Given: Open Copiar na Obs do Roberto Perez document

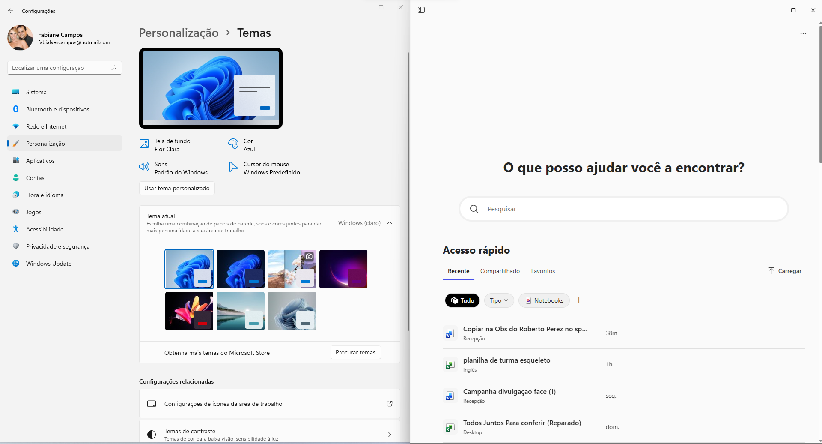Looking at the screenshot, I should [623, 333].
